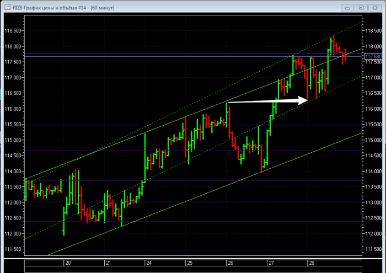386x273 pixels.
Task: Click 115 000 on the left price axis
Action: coord(13,140)
